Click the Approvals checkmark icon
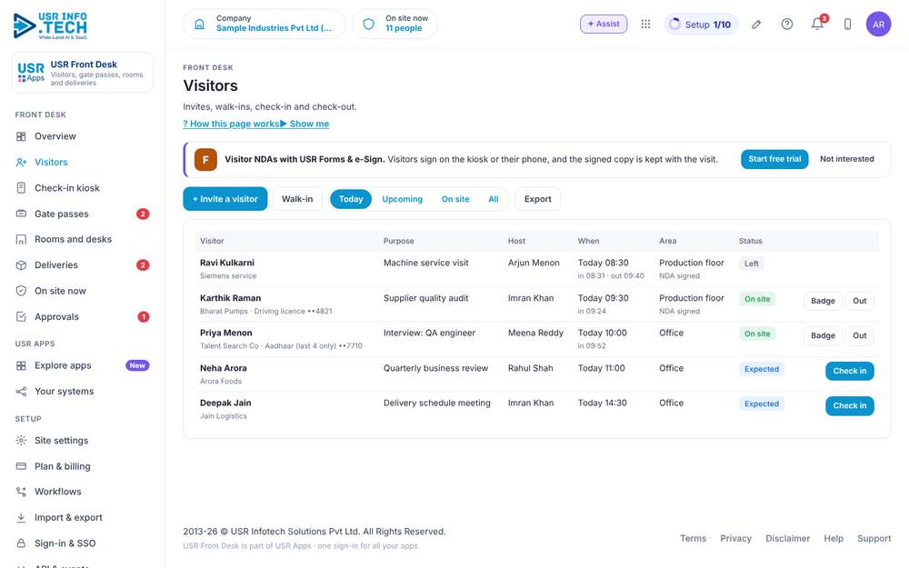Image resolution: width=909 pixels, height=568 pixels. 21,316
